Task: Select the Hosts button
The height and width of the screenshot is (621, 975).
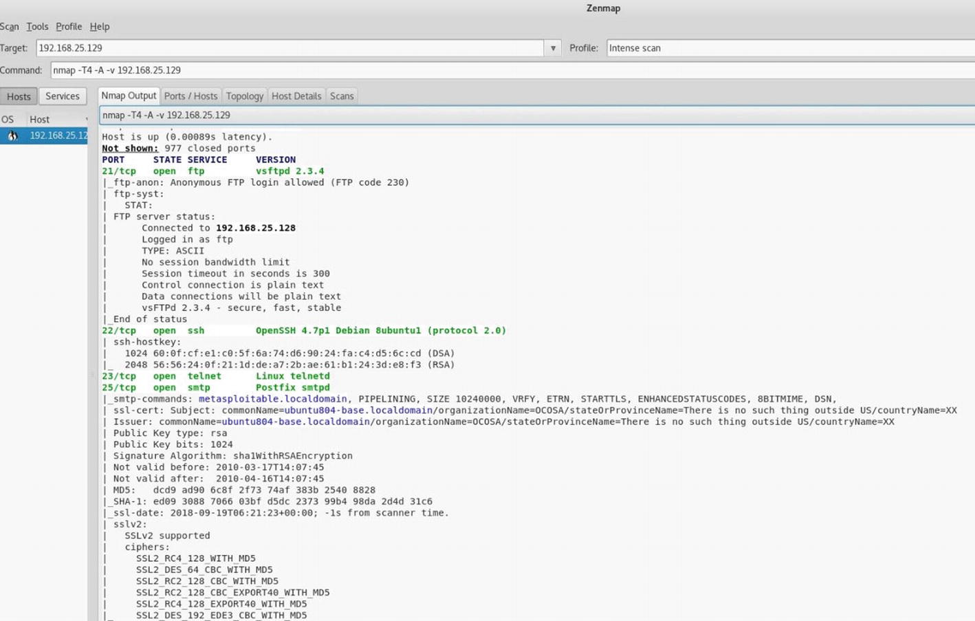Action: click(x=19, y=96)
